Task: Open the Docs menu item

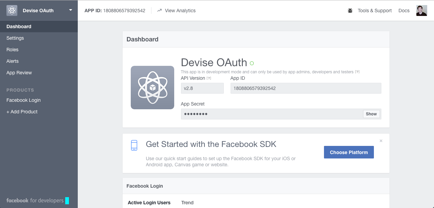Action: pyautogui.click(x=404, y=11)
